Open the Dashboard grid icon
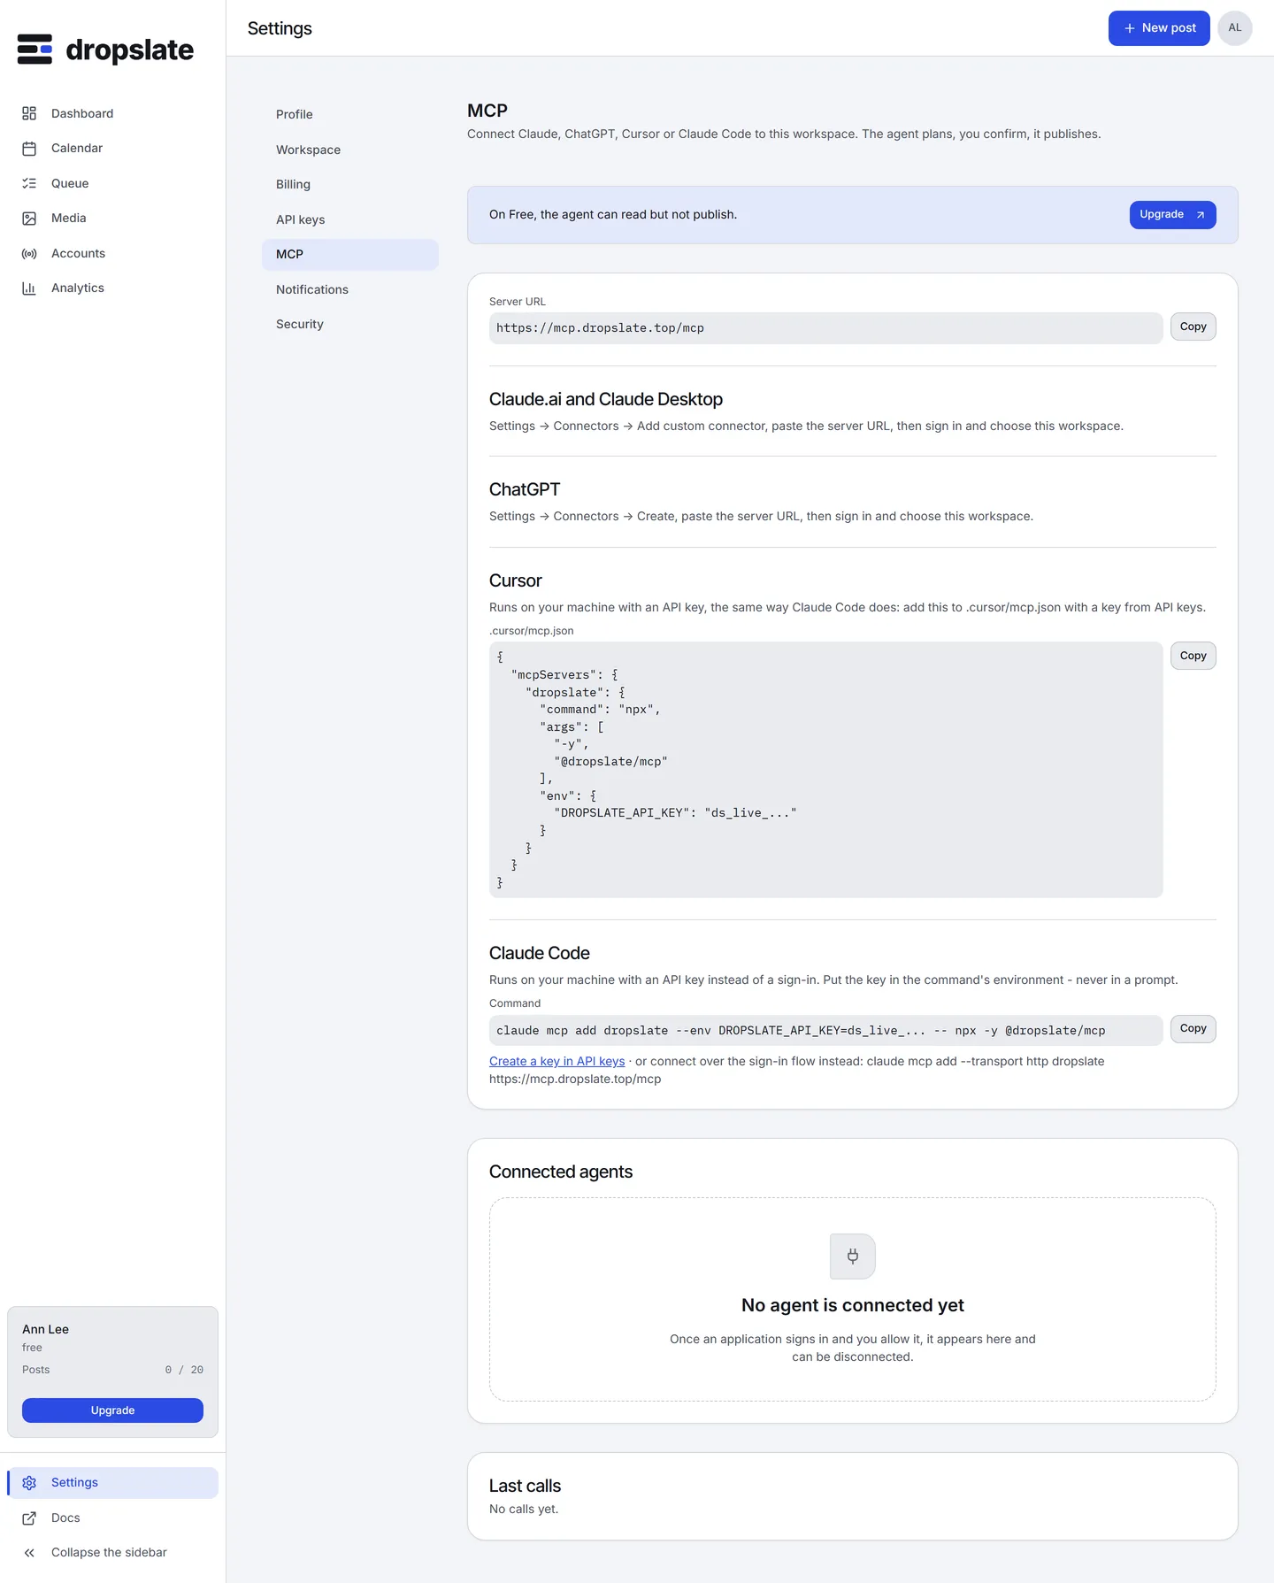The width and height of the screenshot is (1274, 1583). click(x=29, y=113)
